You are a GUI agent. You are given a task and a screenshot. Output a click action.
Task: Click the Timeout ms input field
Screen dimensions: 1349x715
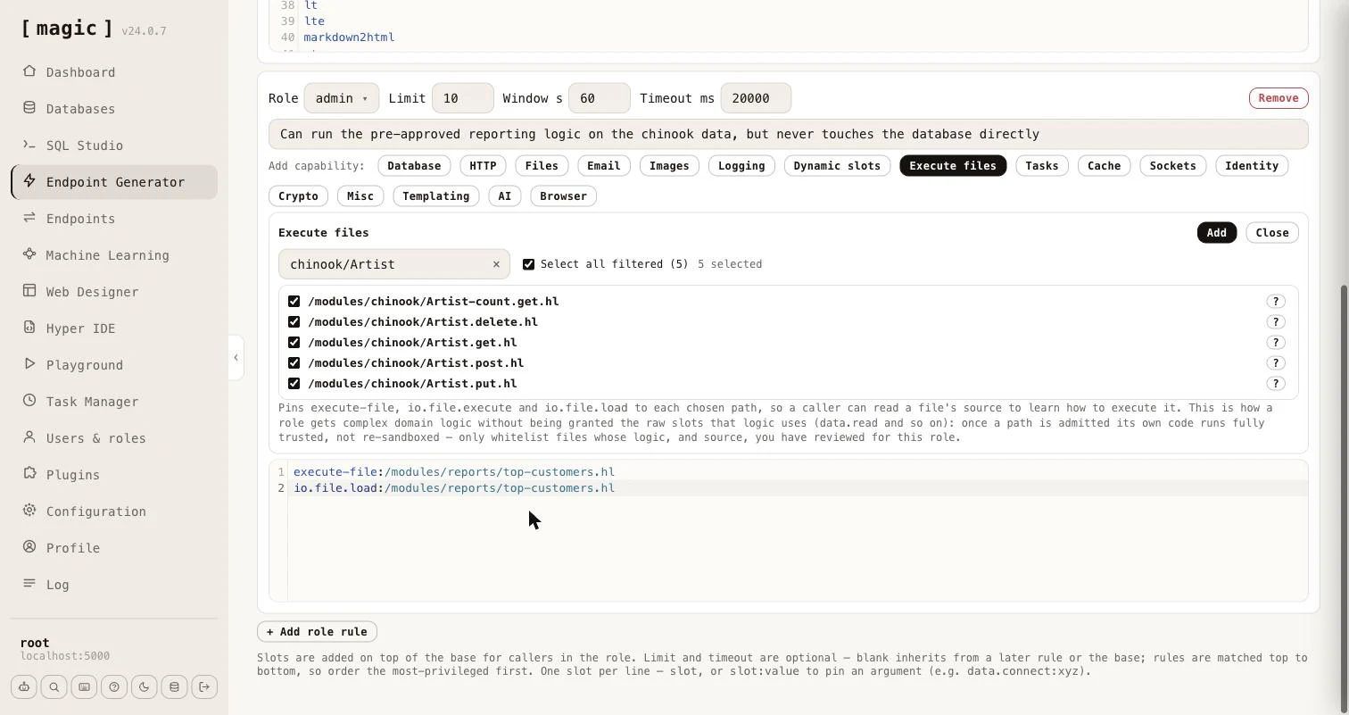756,98
